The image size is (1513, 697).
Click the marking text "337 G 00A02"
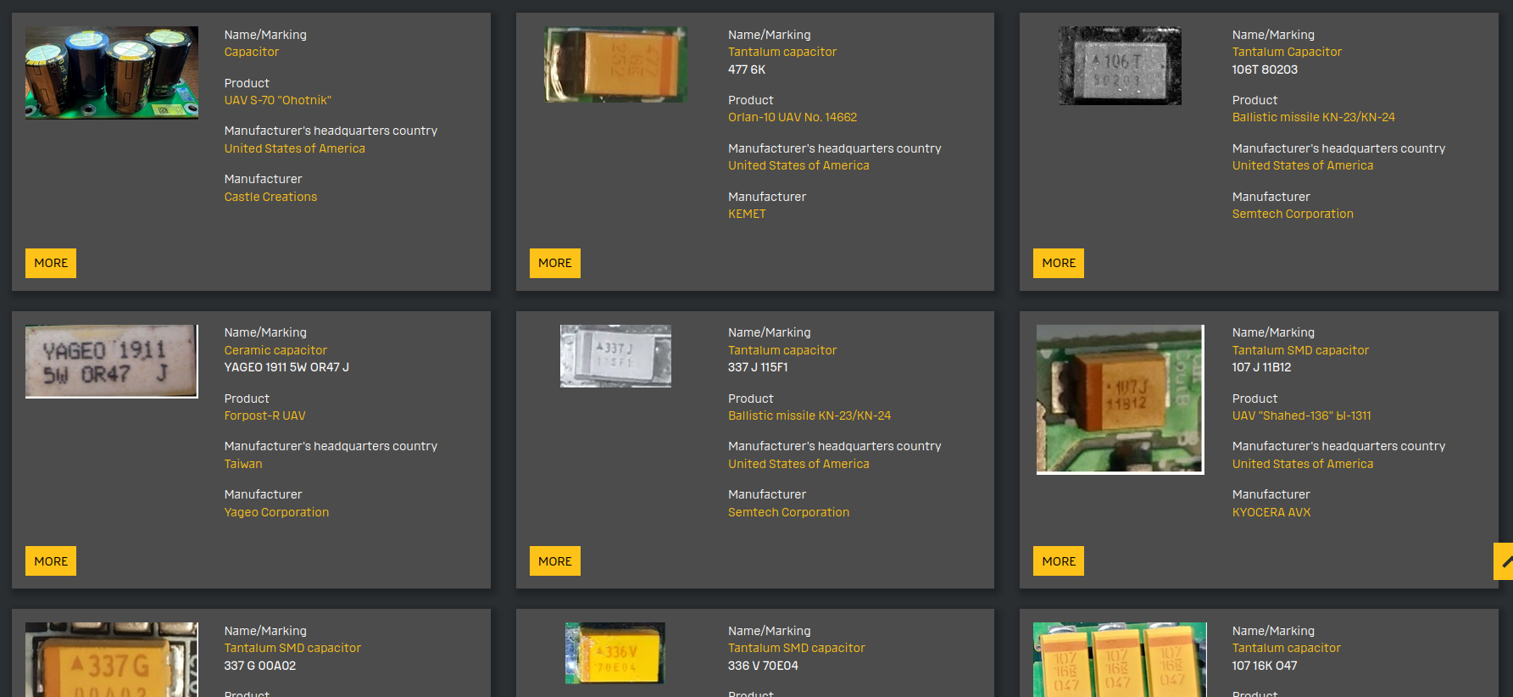pyautogui.click(x=259, y=666)
